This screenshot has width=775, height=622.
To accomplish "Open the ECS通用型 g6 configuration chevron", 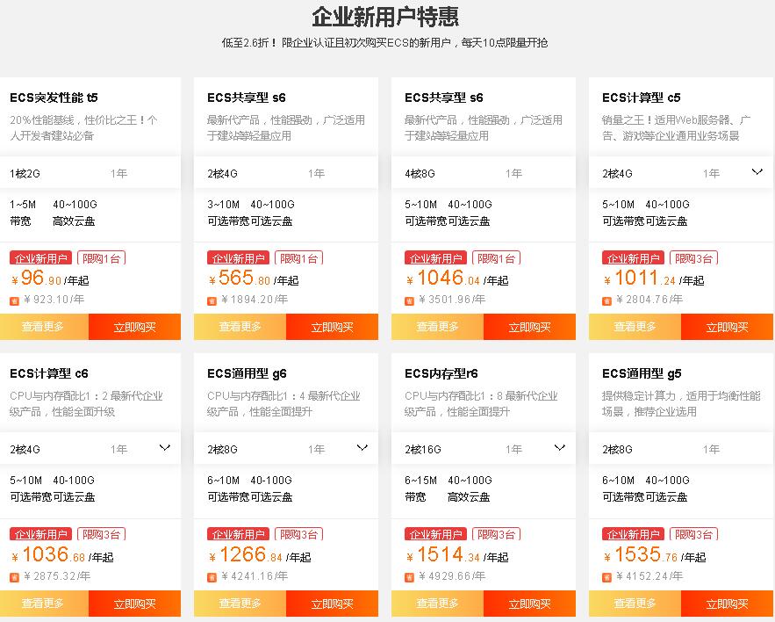I will tap(362, 448).
